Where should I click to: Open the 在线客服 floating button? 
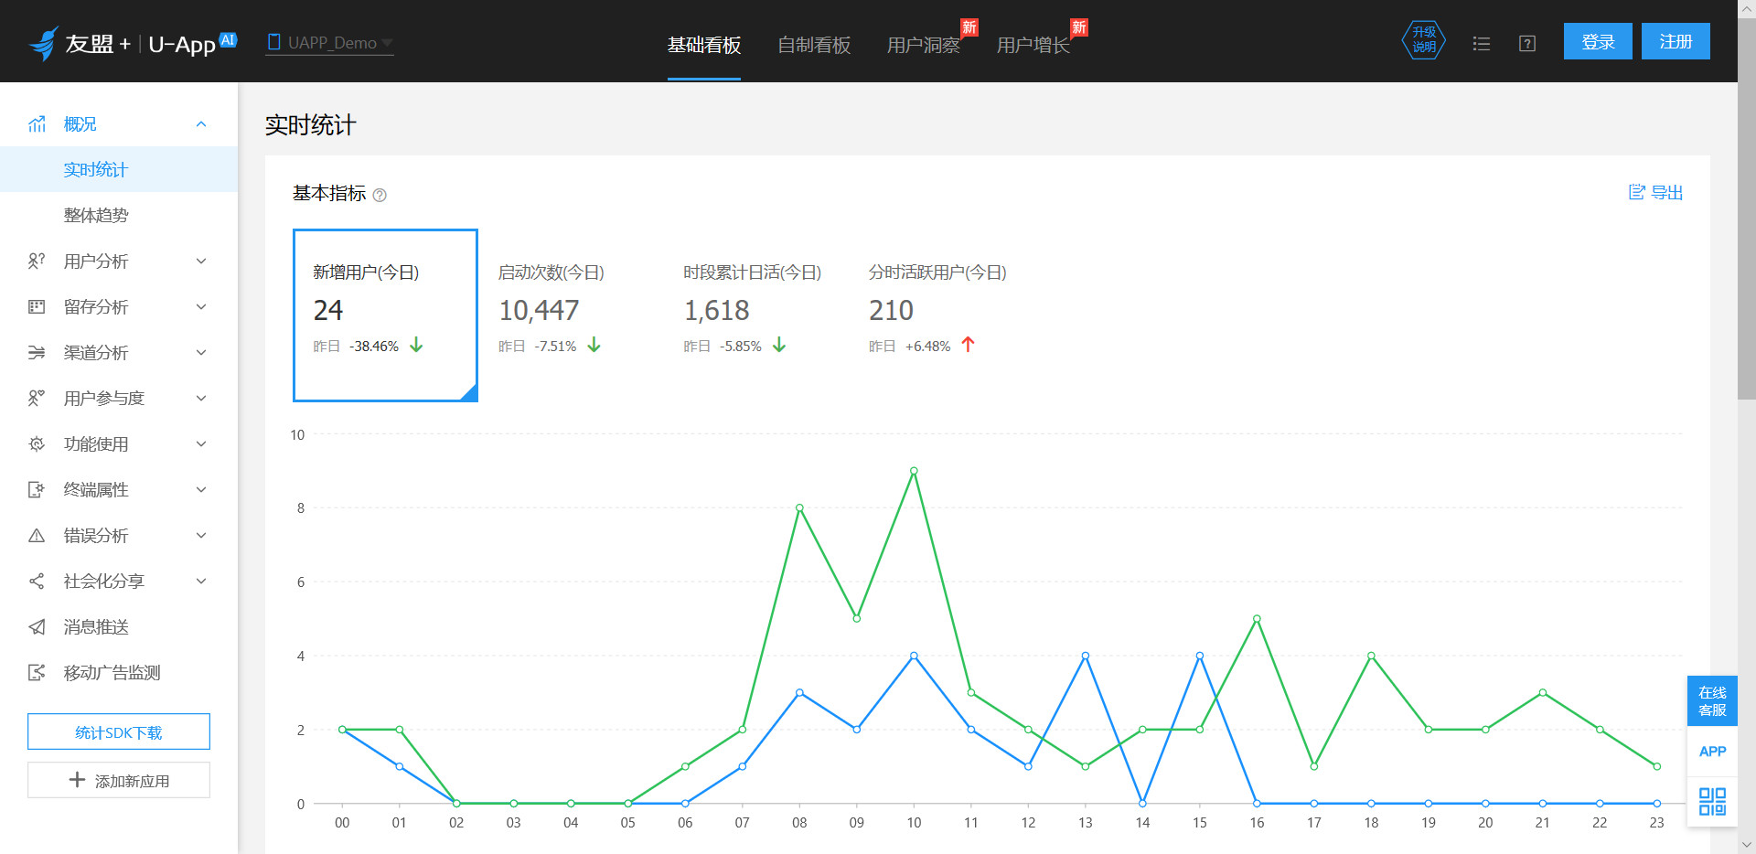1712,700
